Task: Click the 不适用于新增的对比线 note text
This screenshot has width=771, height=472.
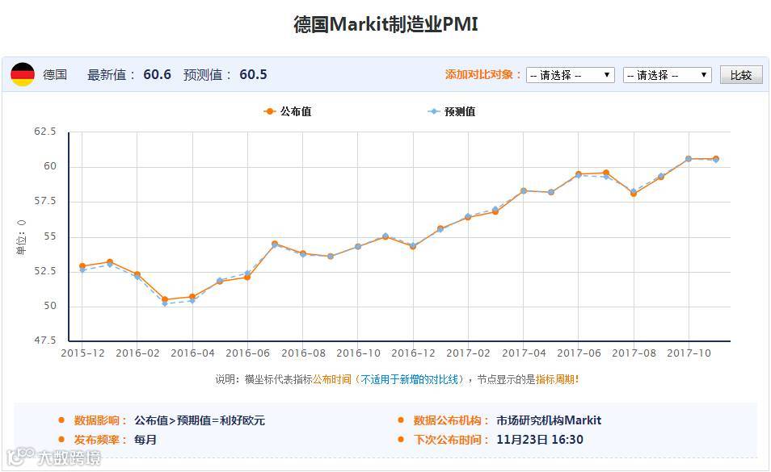Action: tap(409, 379)
